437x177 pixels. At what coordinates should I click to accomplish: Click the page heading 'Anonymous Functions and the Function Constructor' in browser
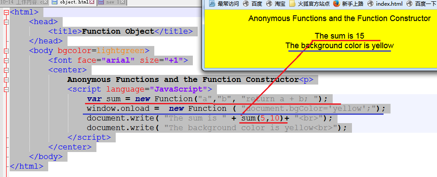point(339,18)
